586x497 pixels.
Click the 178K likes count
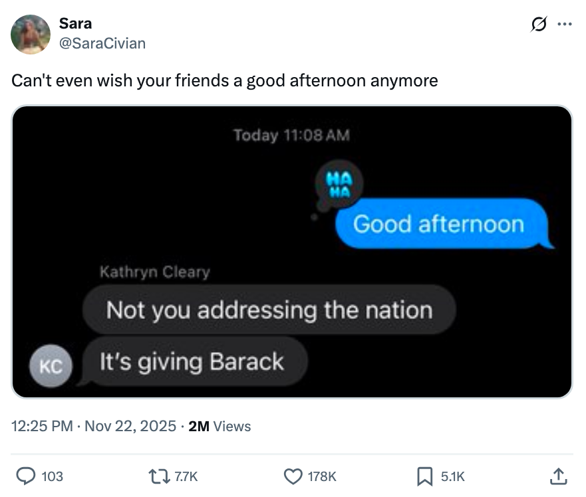point(322,476)
